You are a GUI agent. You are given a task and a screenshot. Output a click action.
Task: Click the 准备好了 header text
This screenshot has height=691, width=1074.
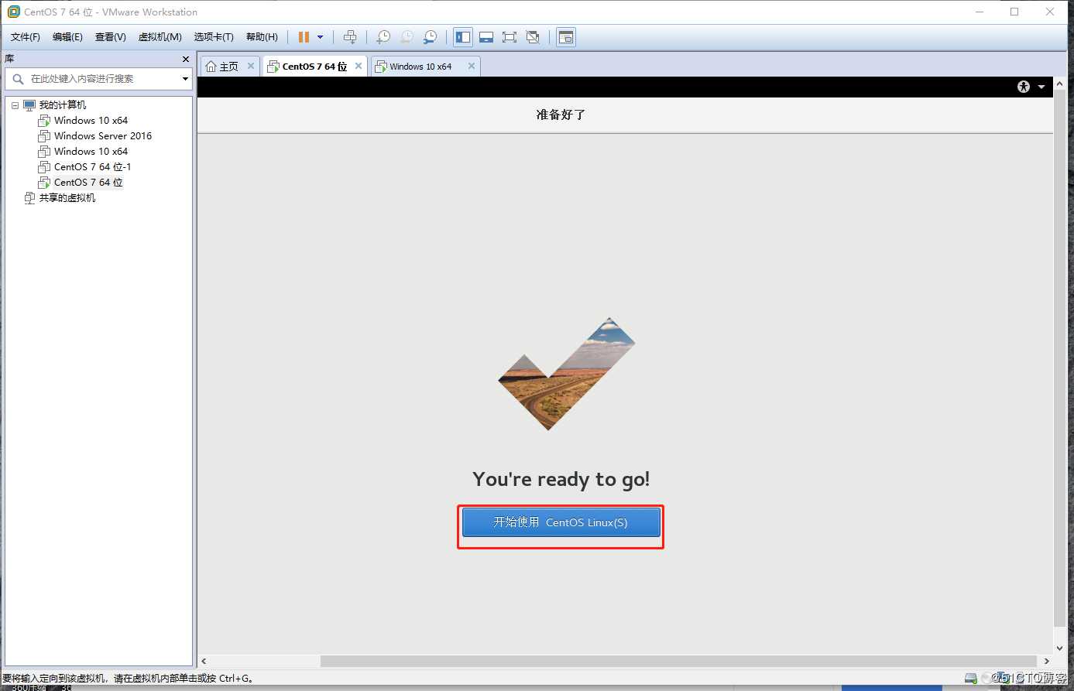point(561,115)
